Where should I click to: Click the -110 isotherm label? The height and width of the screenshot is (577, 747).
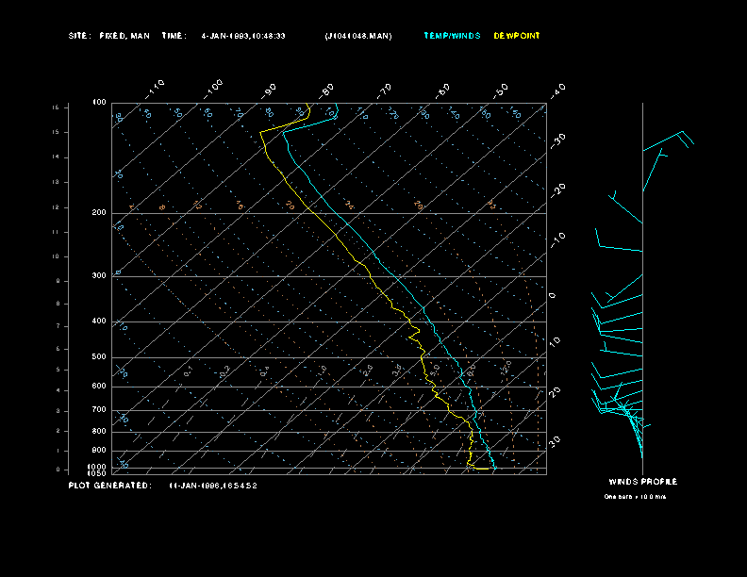(x=155, y=90)
